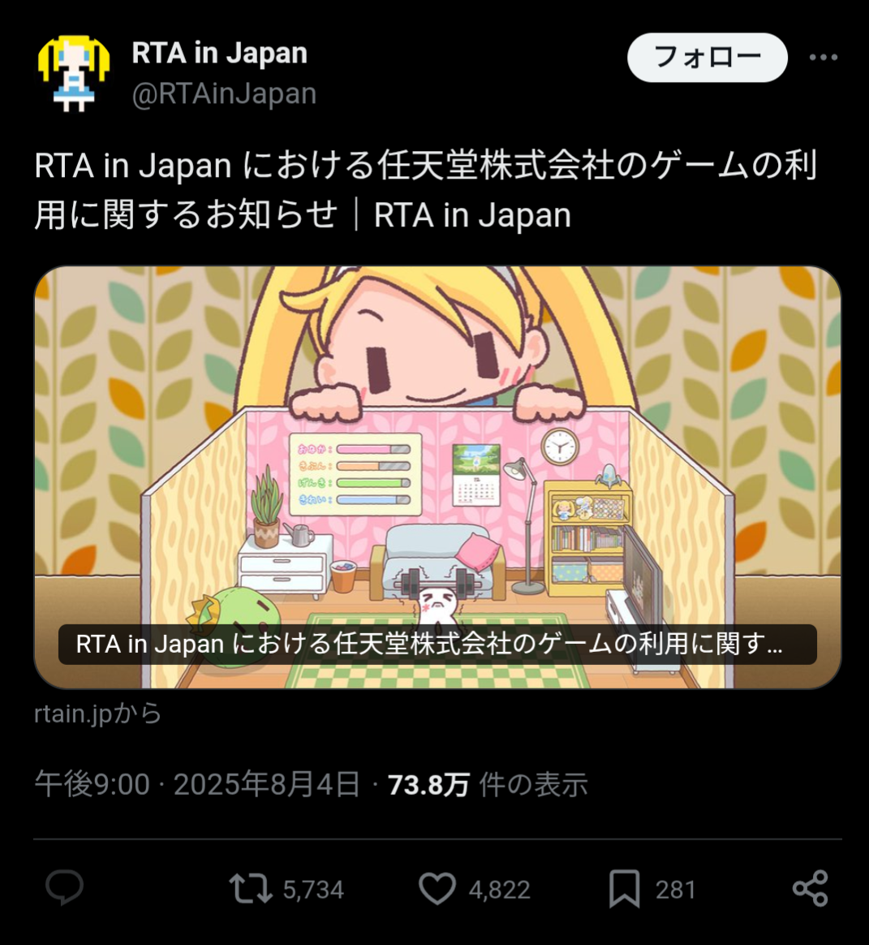Click the フォロー follow button
The height and width of the screenshot is (945, 869).
708,58
